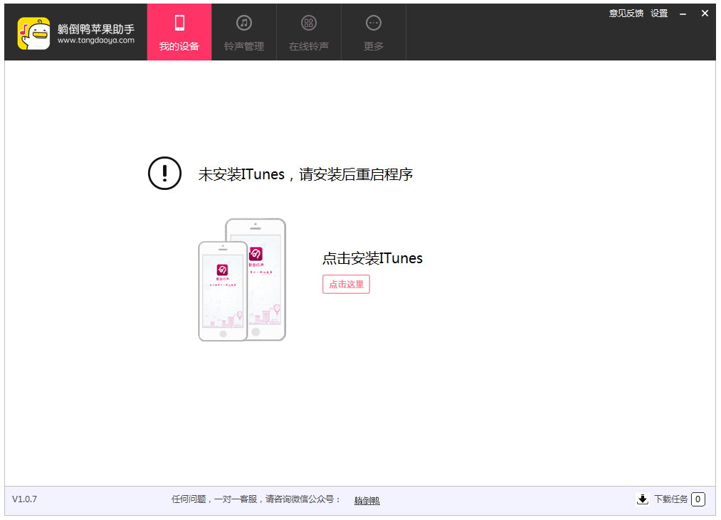This screenshot has height=520, width=721.
Task: Click the duck app logo icon
Action: coord(33,33)
